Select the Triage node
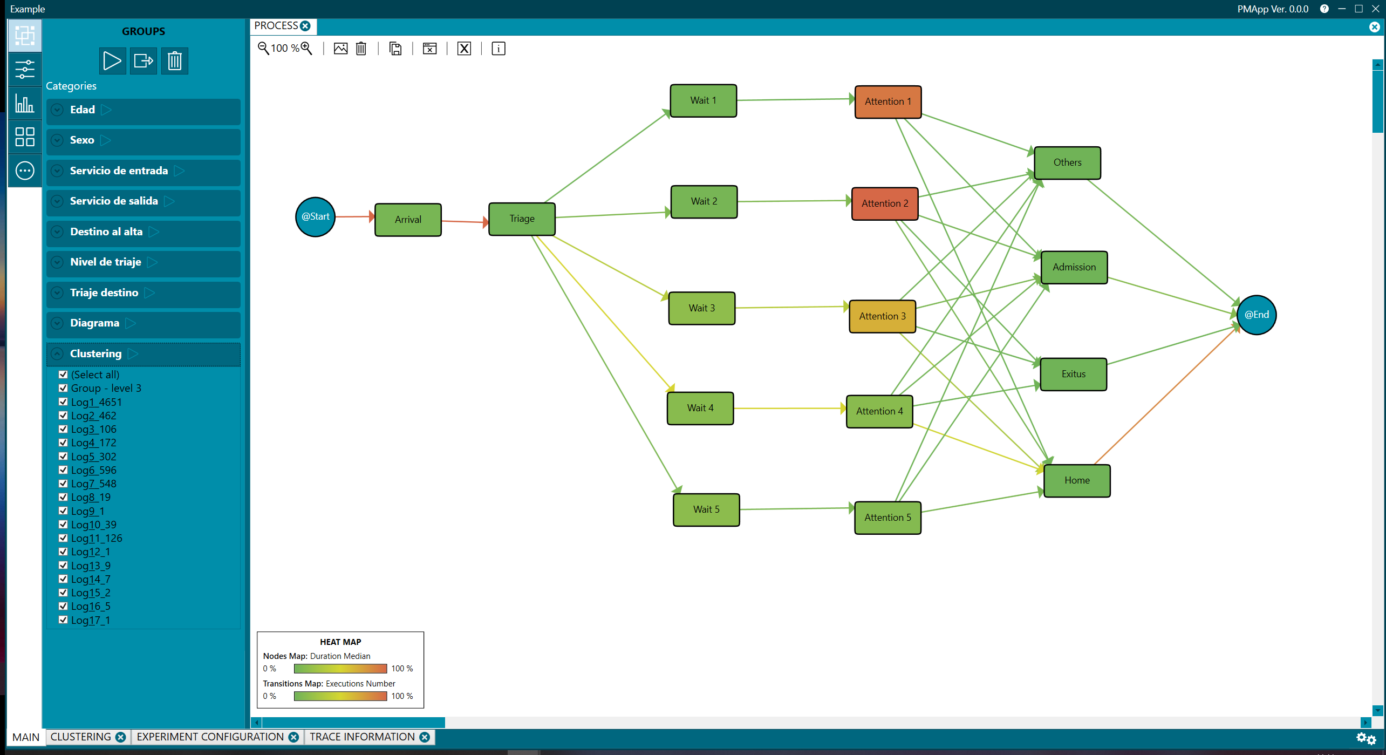Image resolution: width=1386 pixels, height=755 pixels. 522,219
